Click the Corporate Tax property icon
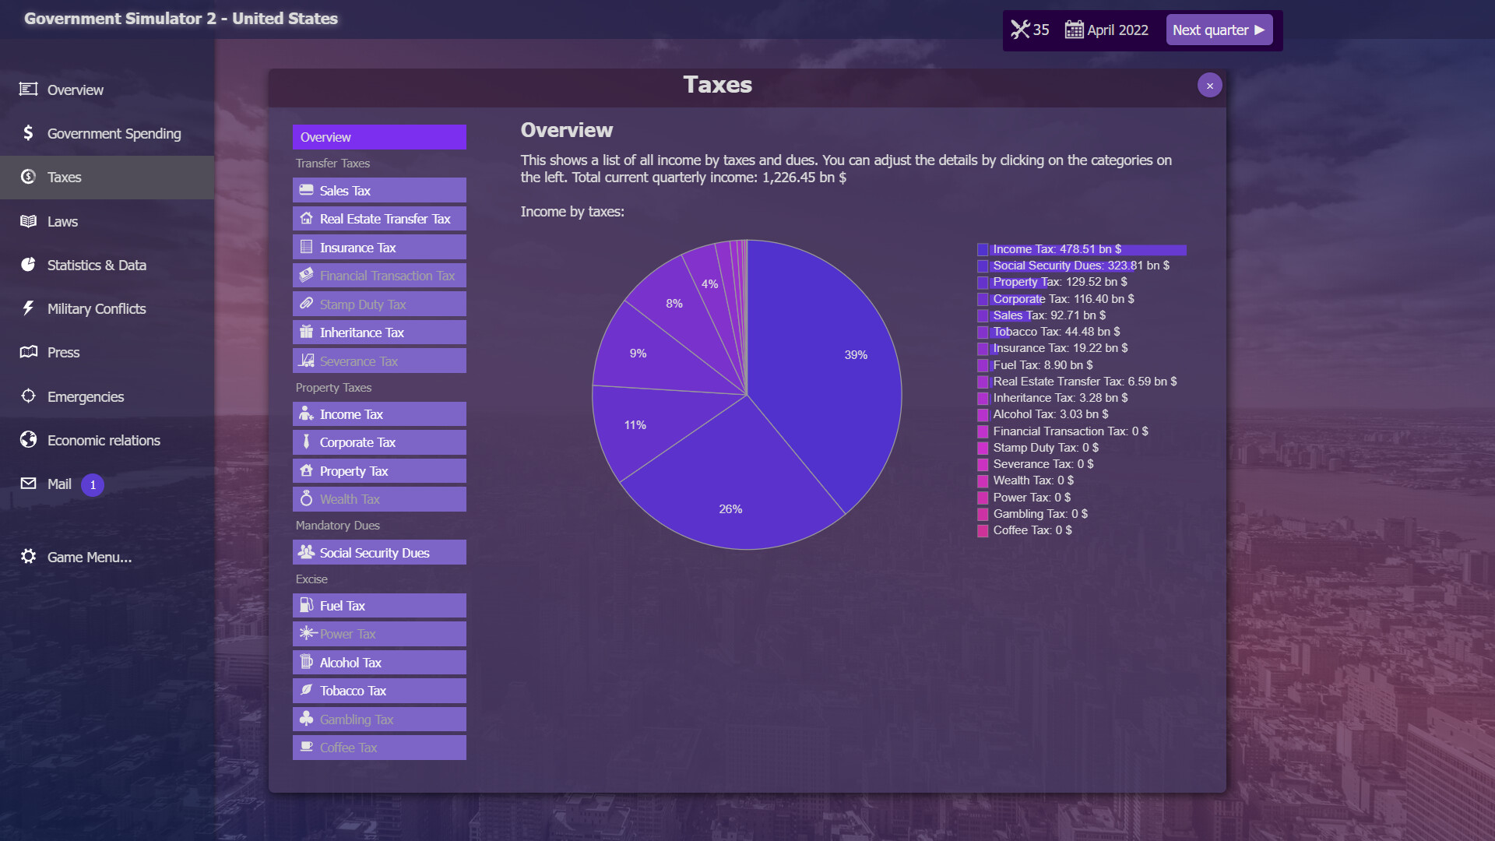 (x=307, y=442)
